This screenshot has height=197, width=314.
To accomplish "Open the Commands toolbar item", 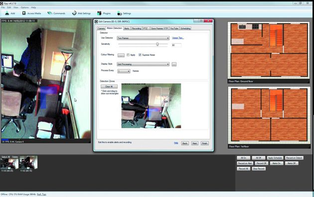I will (56, 13).
